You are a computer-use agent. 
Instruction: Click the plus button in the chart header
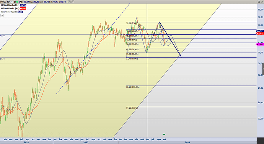pos(73,2)
